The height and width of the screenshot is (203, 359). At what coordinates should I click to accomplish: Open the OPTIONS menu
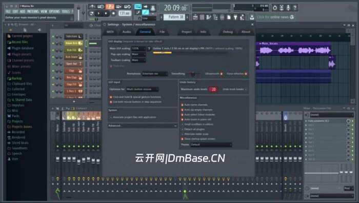point(54,11)
